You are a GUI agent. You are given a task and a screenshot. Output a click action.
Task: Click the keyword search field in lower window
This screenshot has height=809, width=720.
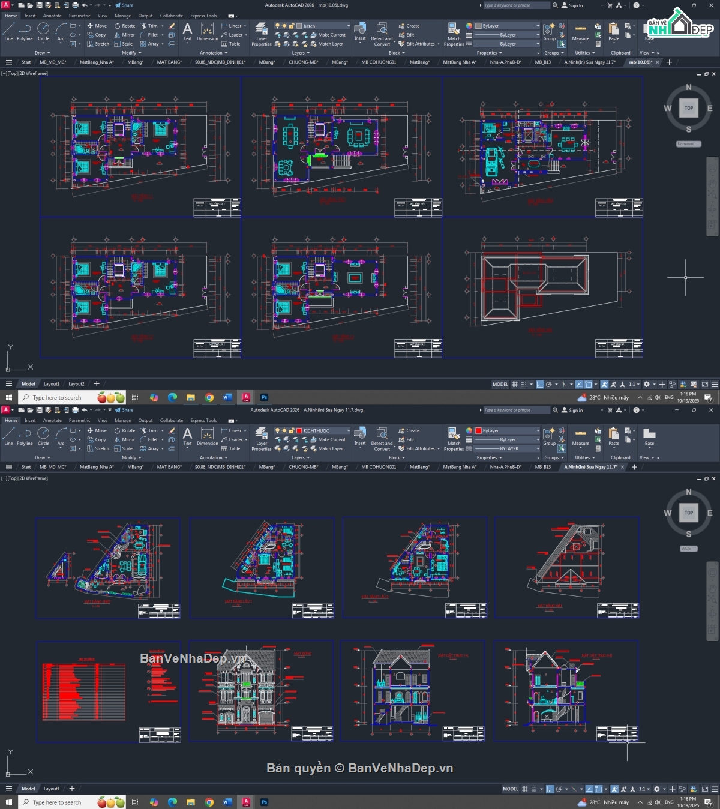516,410
